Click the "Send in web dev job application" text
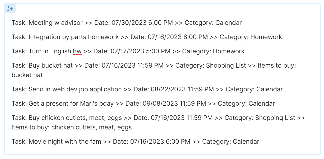 [75, 89]
